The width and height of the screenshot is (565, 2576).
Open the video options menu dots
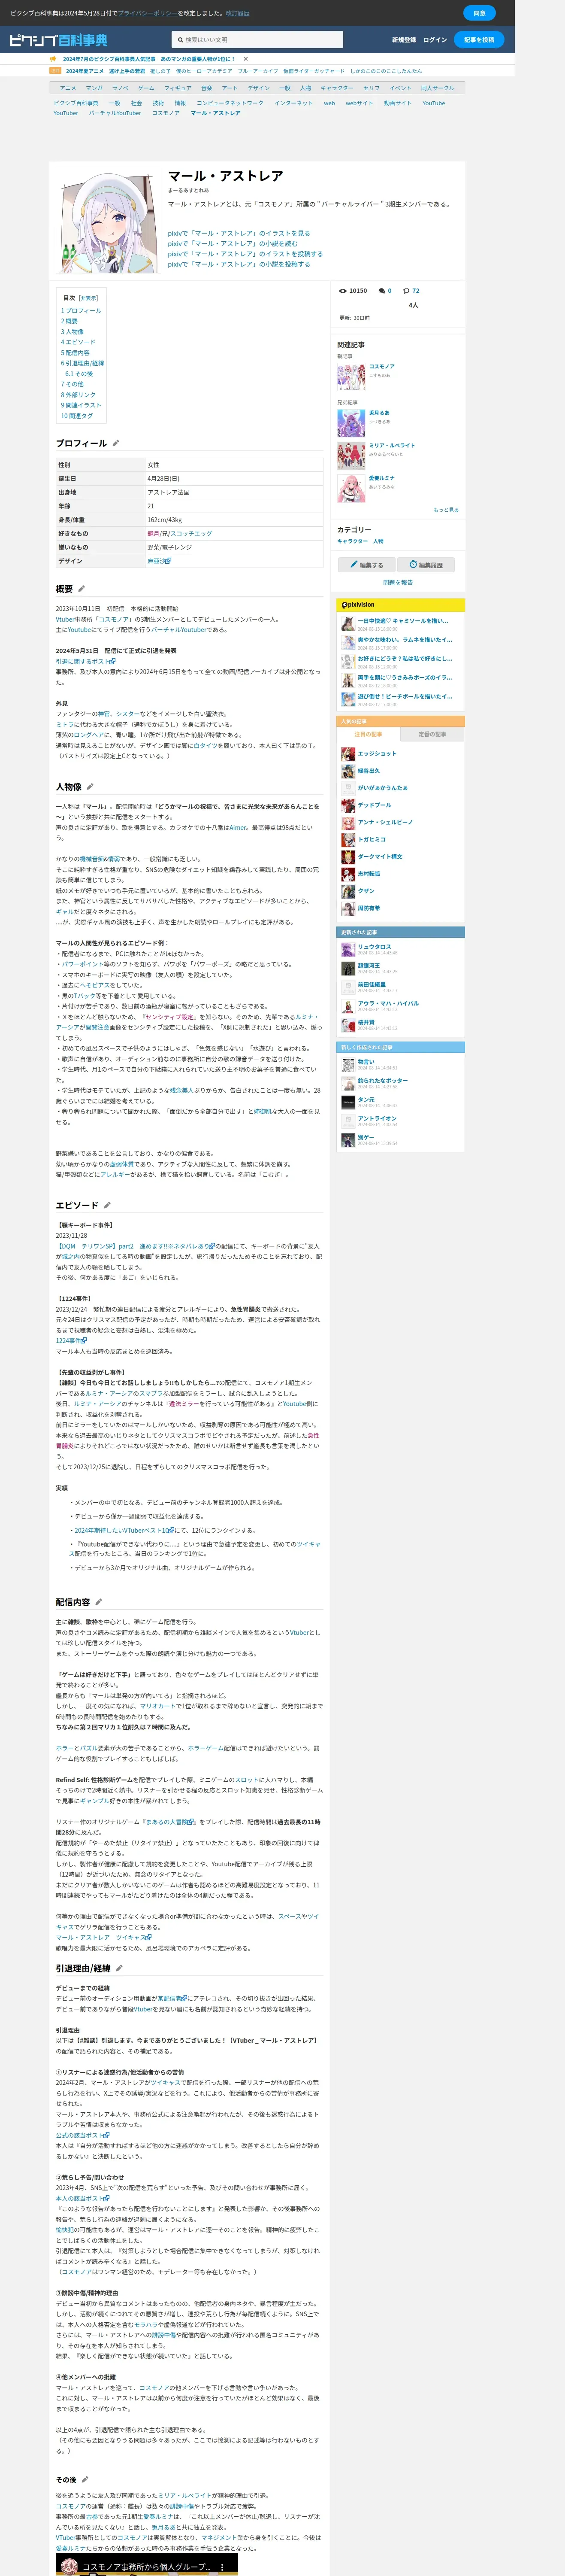click(x=222, y=2567)
